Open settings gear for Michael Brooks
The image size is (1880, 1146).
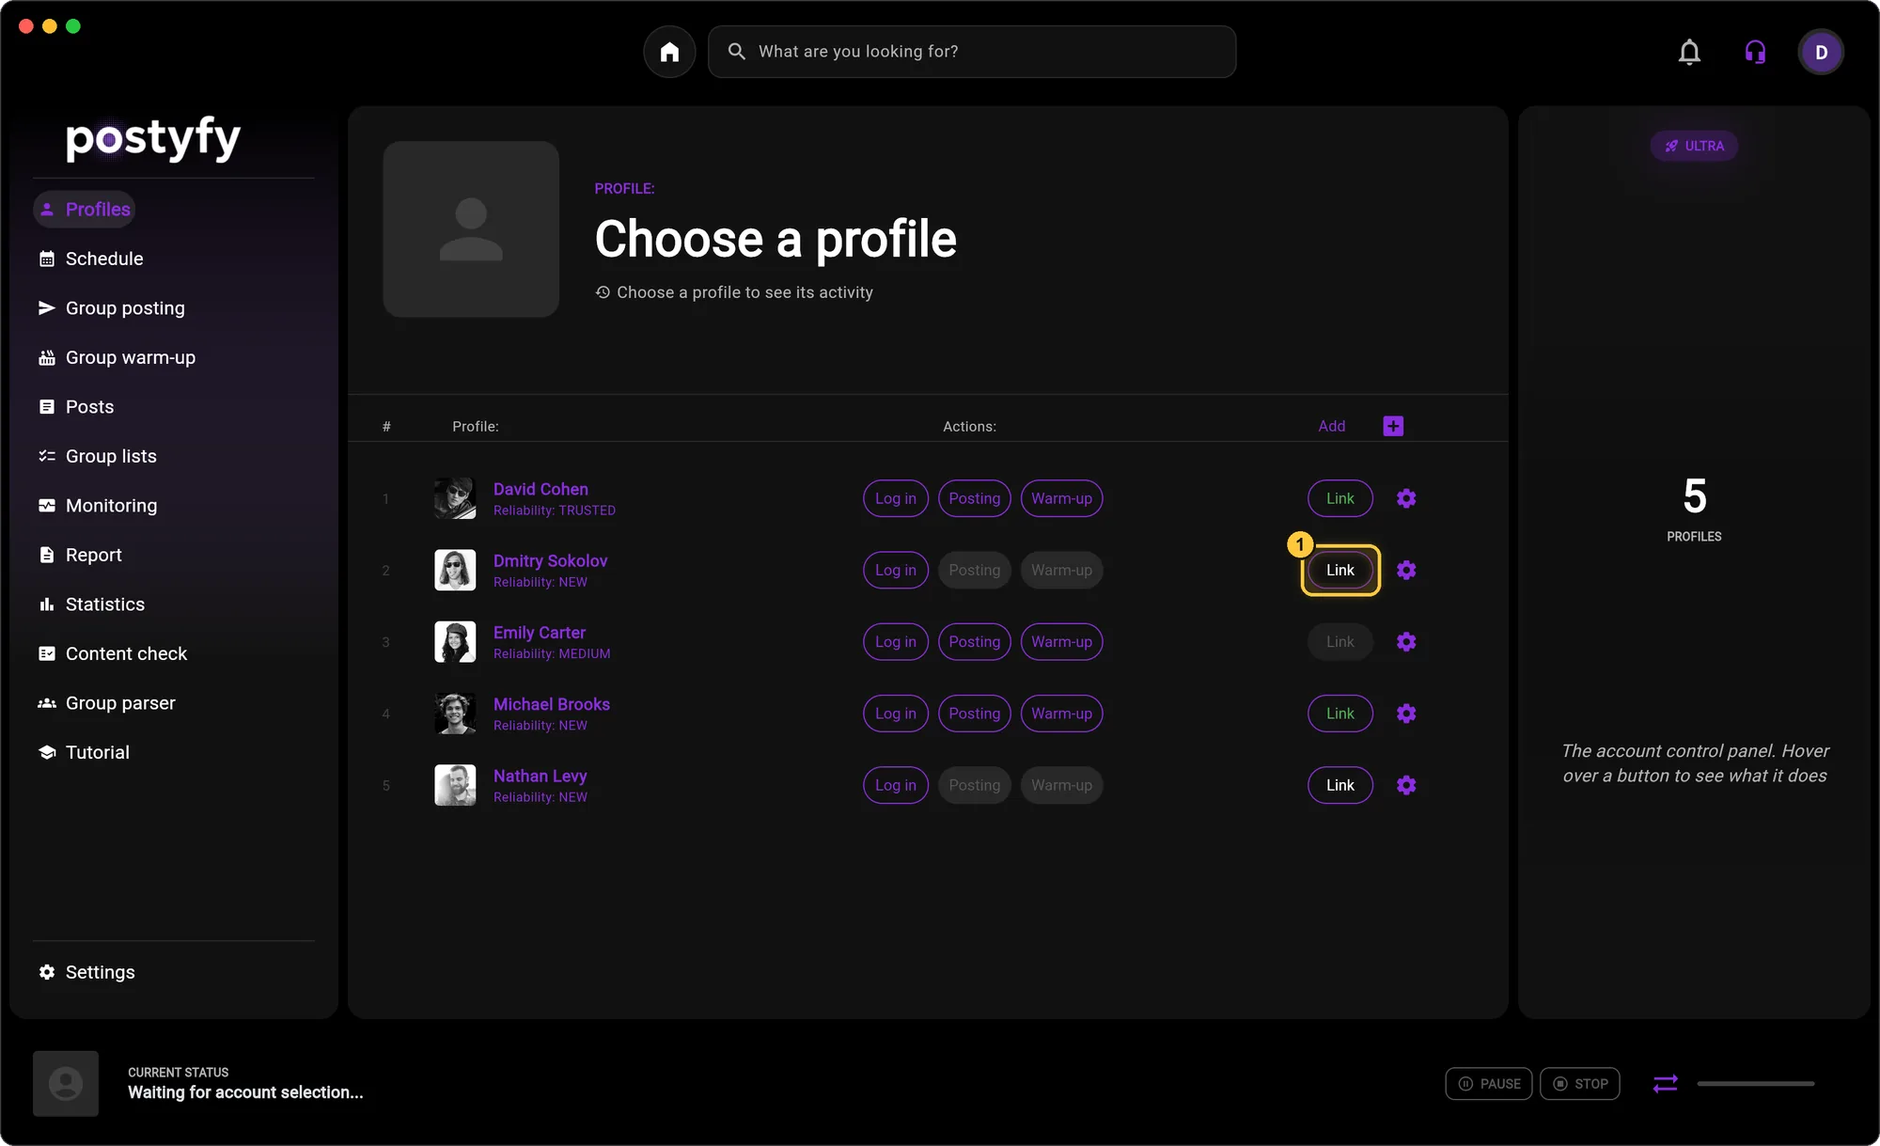(1406, 714)
